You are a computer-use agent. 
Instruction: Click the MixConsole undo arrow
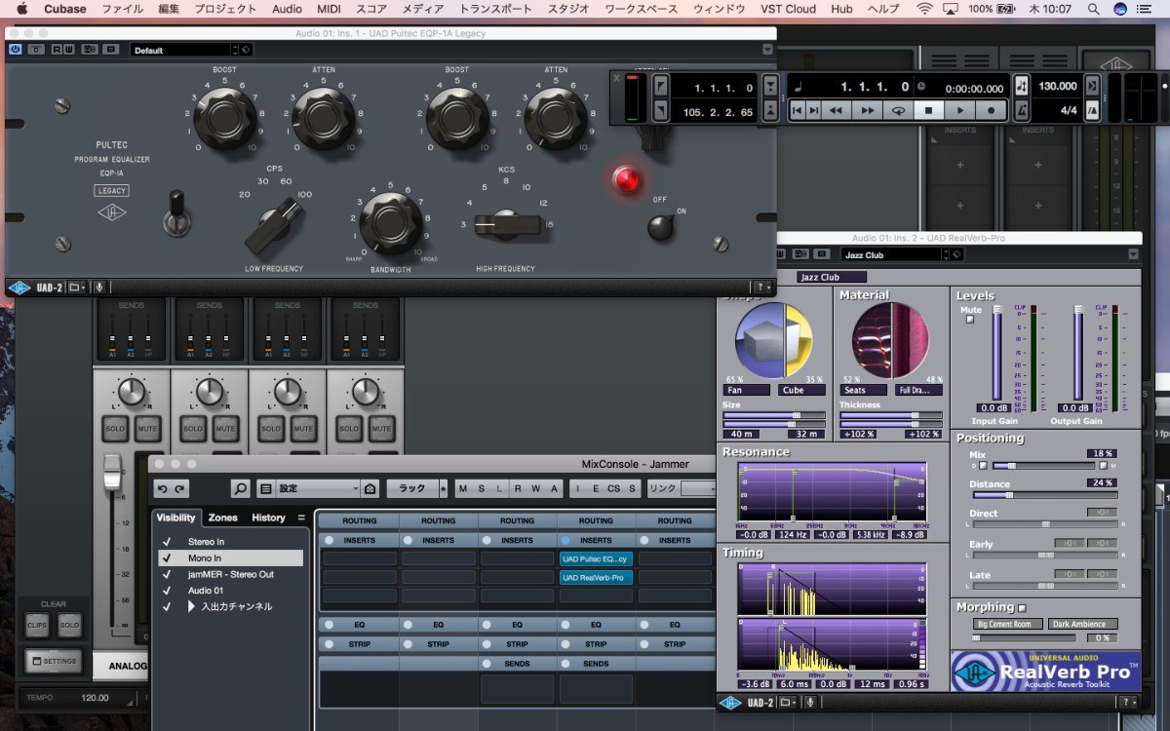(162, 488)
